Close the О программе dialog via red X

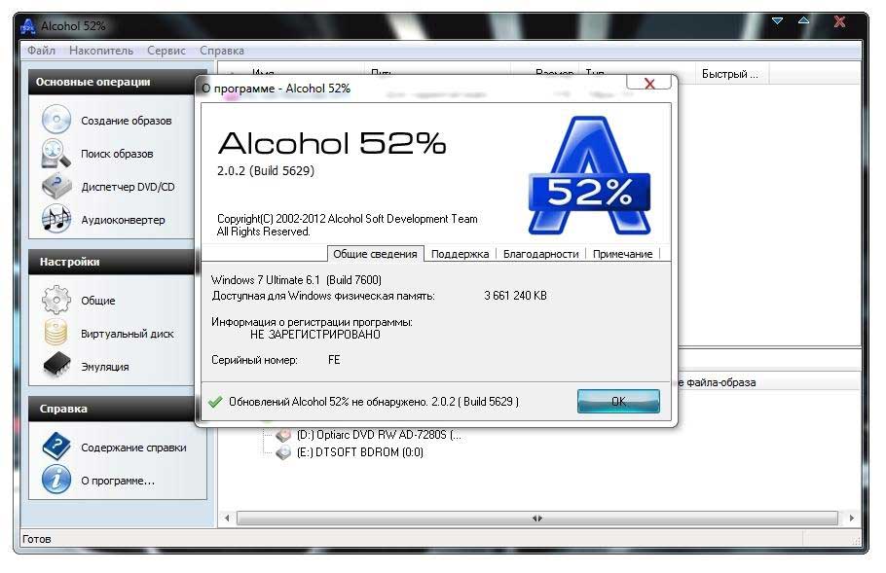[649, 84]
